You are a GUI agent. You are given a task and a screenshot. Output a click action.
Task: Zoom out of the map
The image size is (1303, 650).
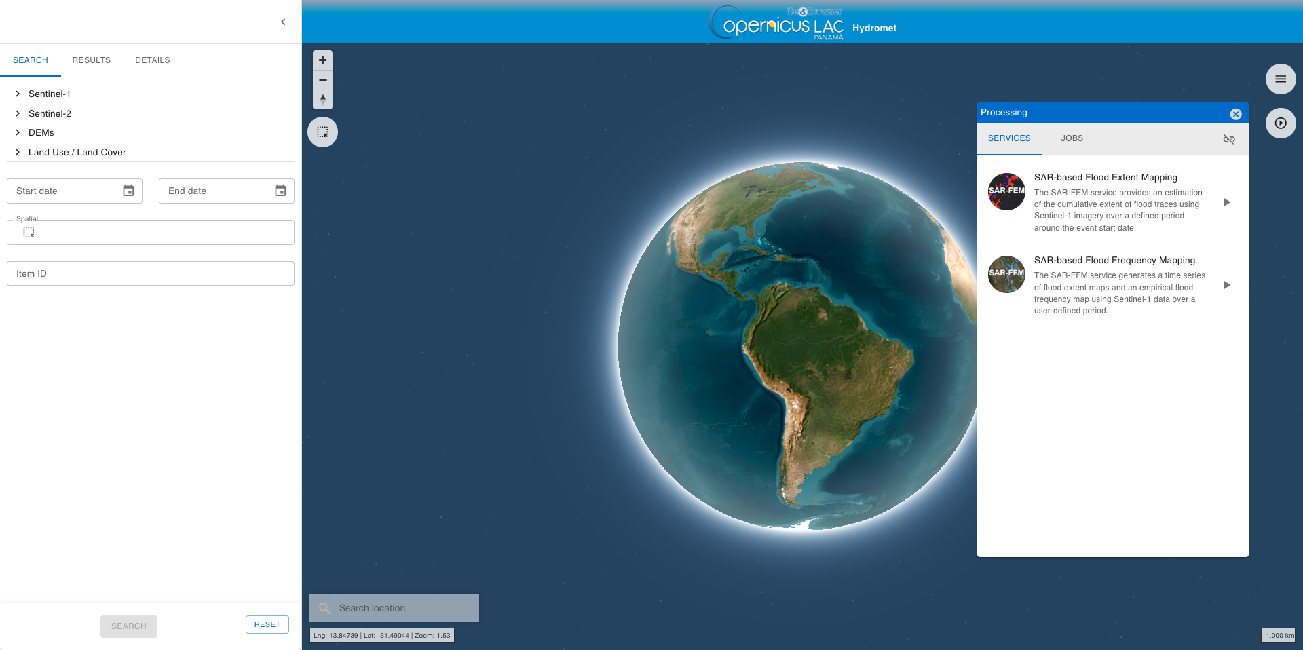click(322, 80)
